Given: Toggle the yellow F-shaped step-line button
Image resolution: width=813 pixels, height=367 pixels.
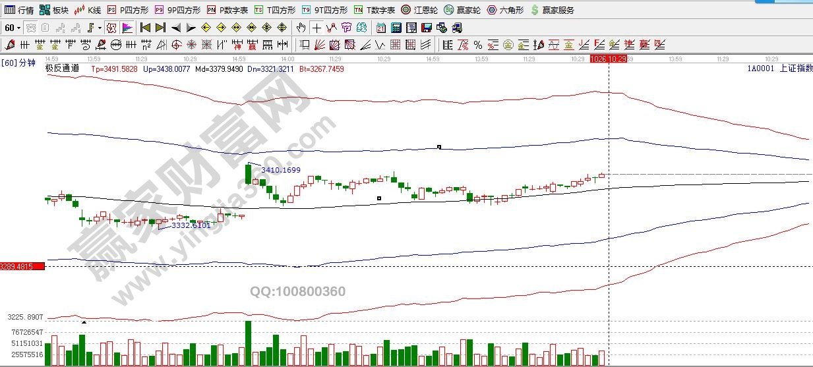Looking at the screenshot, I should [x=90, y=28].
